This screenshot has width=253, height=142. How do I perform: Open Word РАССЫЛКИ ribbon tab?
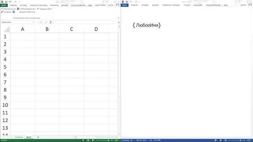(x=198, y=5)
